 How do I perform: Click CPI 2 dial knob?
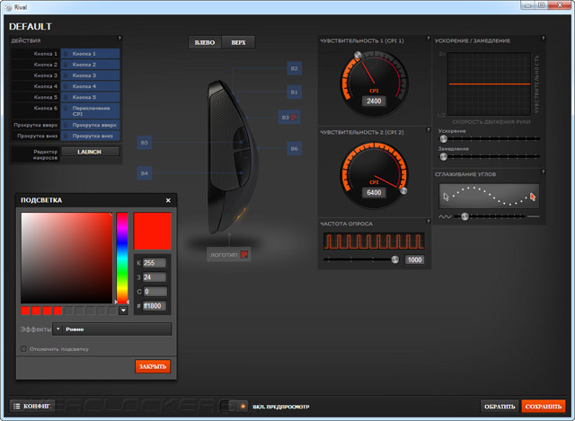403,190
